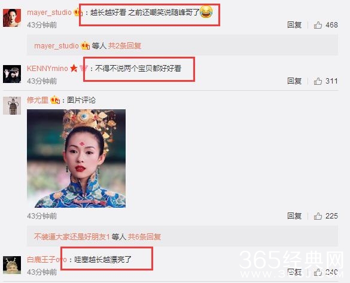This screenshot has width=350, height=283.
Task: Open 修尤里's profile avatar
Action: pyautogui.click(x=12, y=106)
